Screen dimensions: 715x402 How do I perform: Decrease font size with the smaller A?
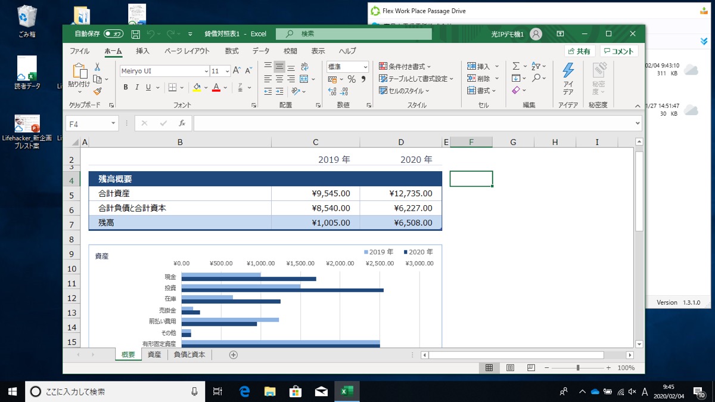248,70
